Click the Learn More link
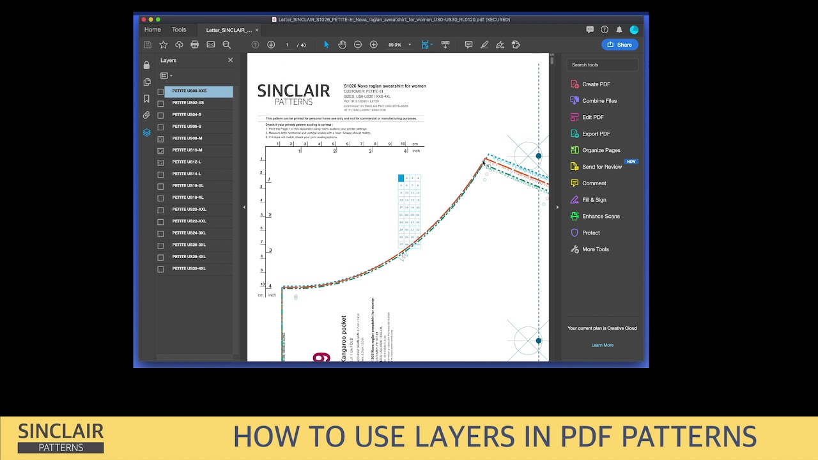This screenshot has width=818, height=460. point(603,345)
